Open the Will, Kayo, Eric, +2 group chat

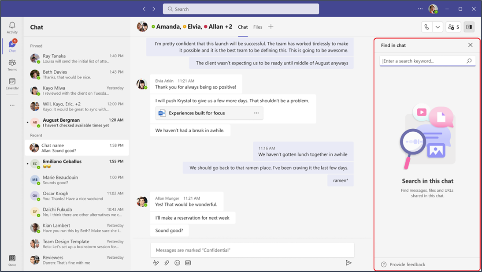point(77,106)
